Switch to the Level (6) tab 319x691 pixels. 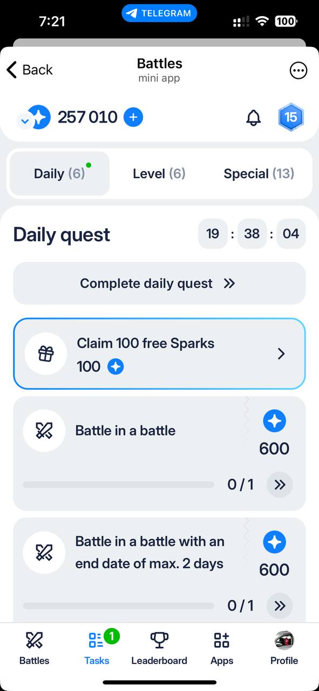pos(159,174)
